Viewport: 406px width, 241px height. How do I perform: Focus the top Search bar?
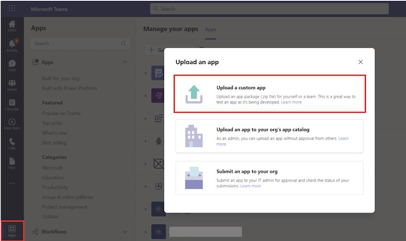(x=269, y=9)
